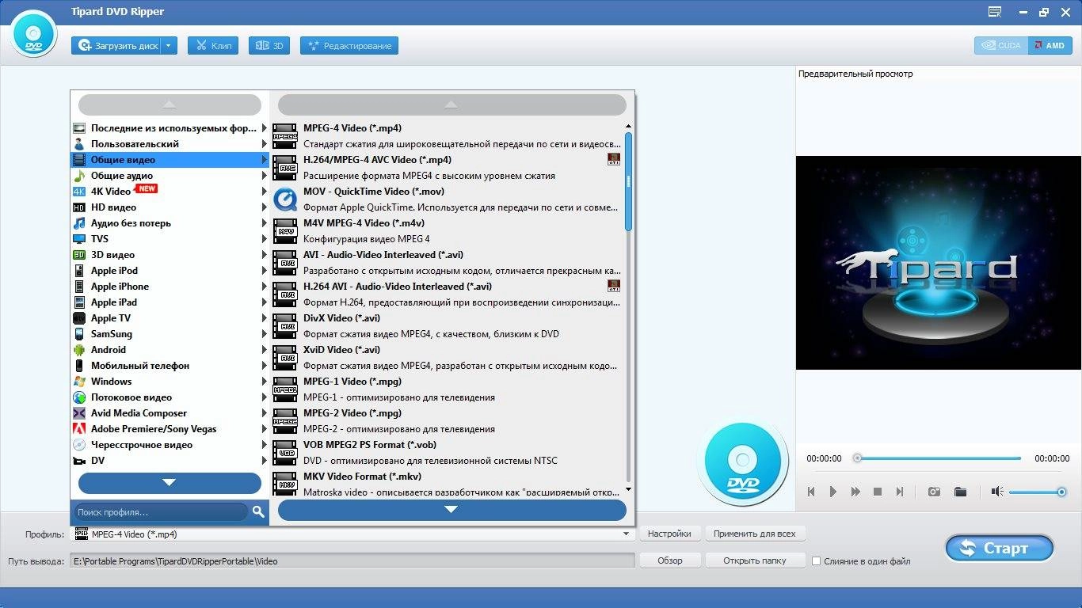Expand the Apple iPad submenu arrow
The width and height of the screenshot is (1082, 608).
tap(265, 302)
